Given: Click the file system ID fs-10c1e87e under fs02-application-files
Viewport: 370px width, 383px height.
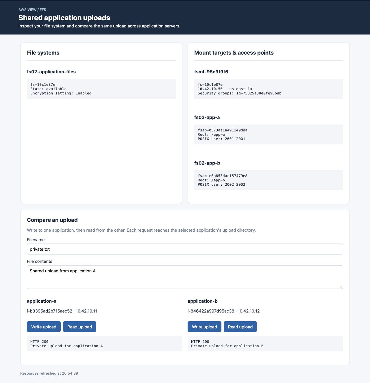Looking at the screenshot, I should tap(43, 85).
